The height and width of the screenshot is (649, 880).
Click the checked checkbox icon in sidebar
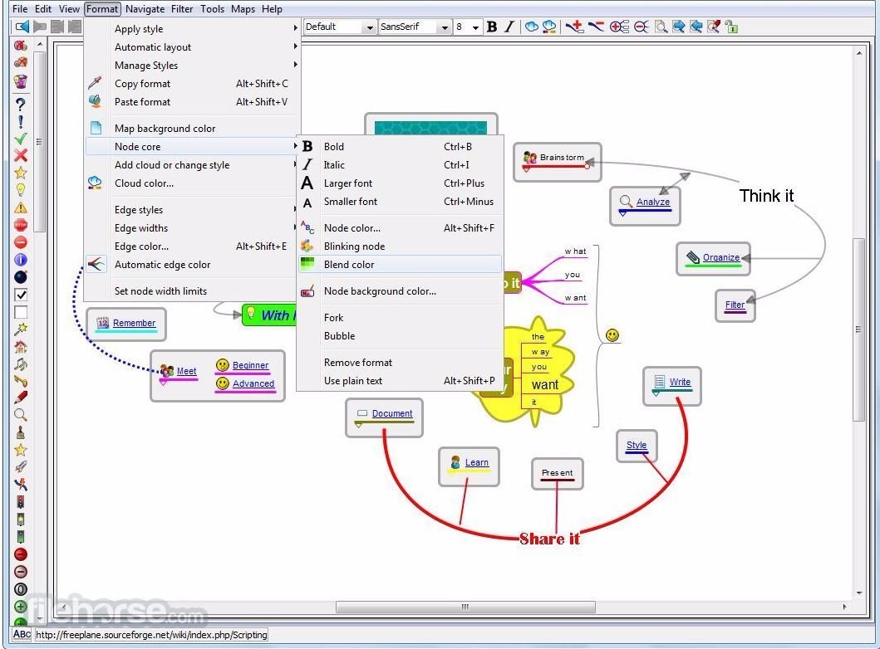click(20, 295)
